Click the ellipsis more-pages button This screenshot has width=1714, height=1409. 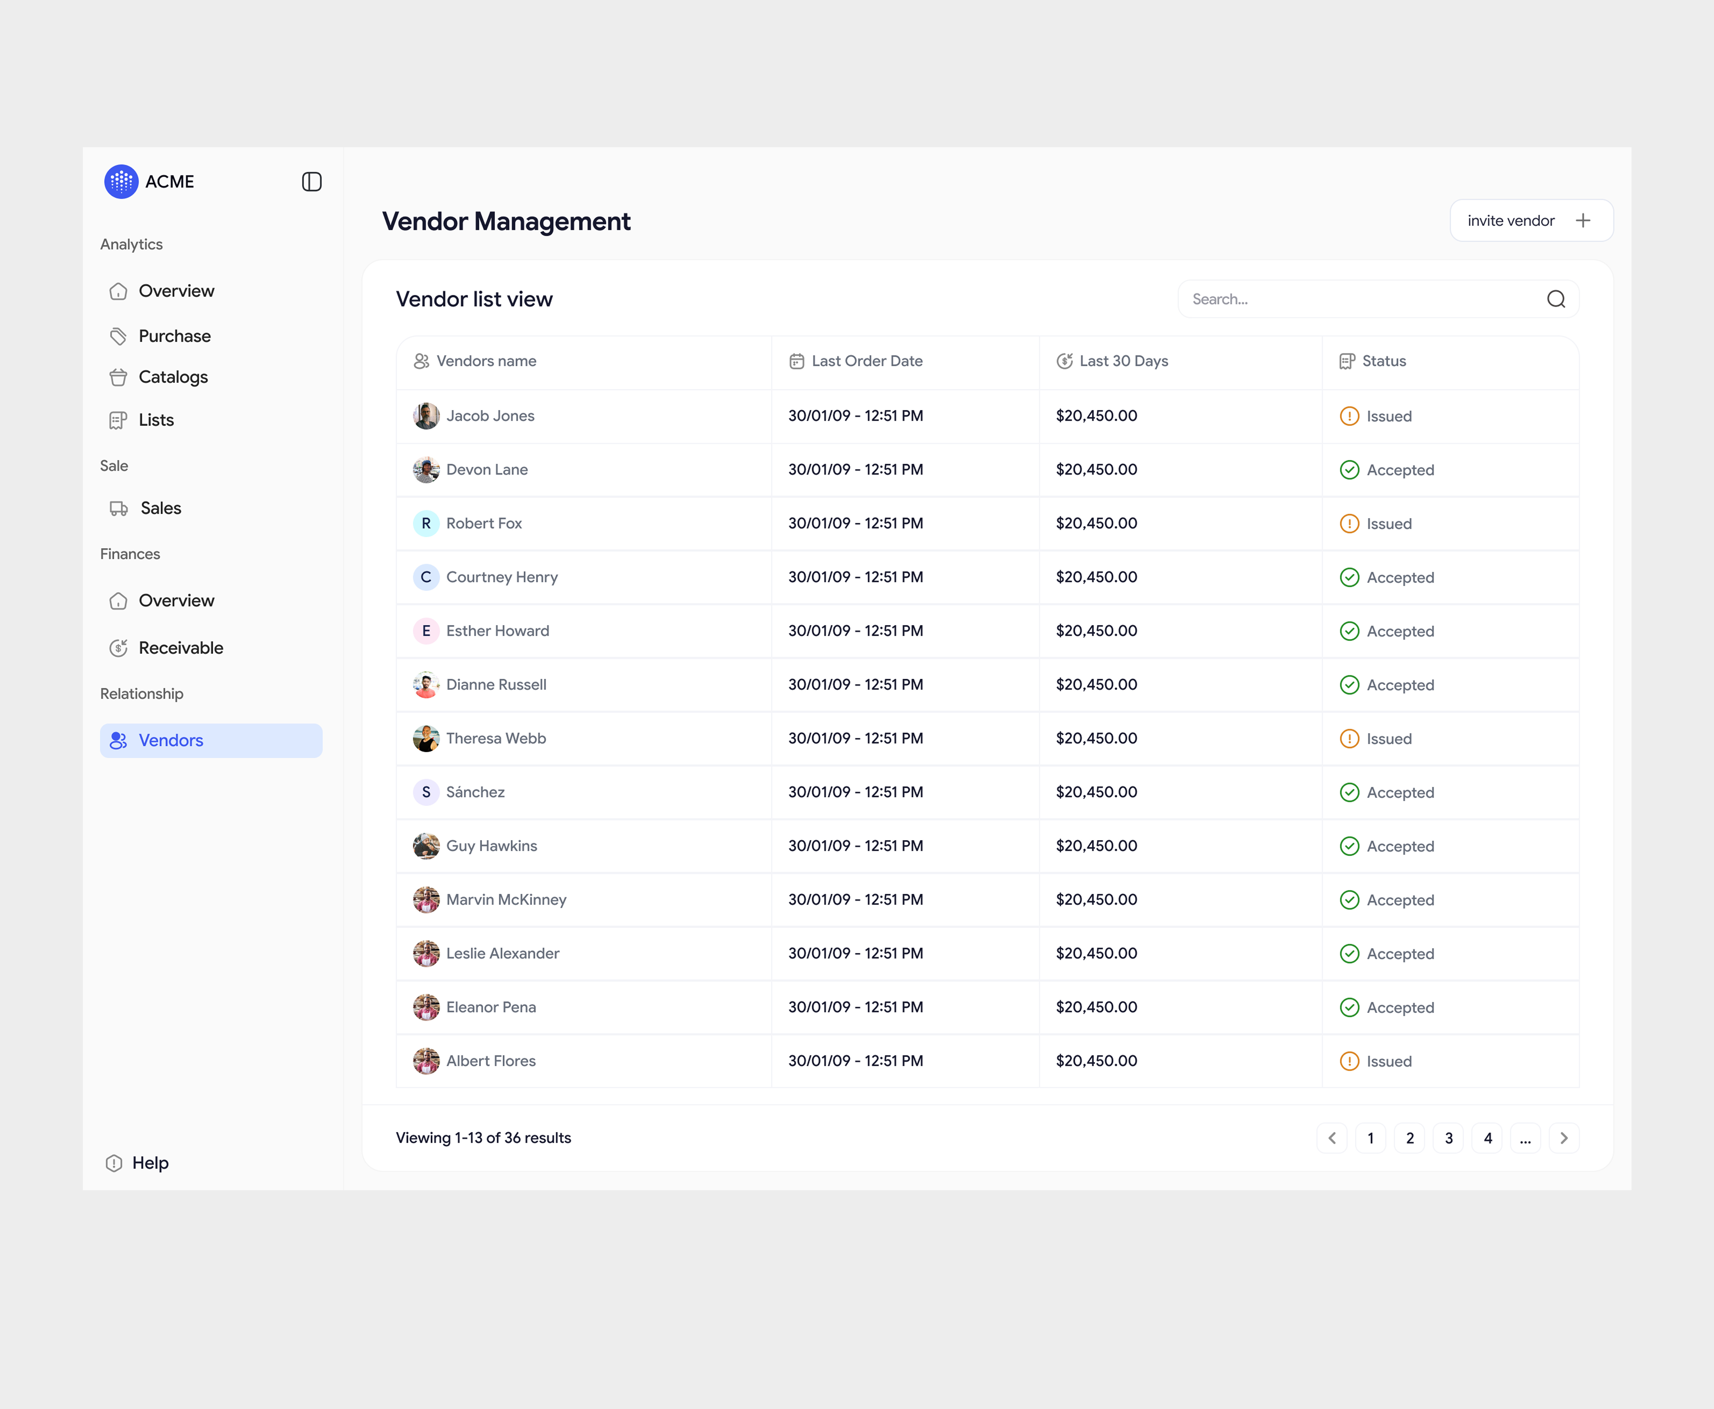[1526, 1138]
